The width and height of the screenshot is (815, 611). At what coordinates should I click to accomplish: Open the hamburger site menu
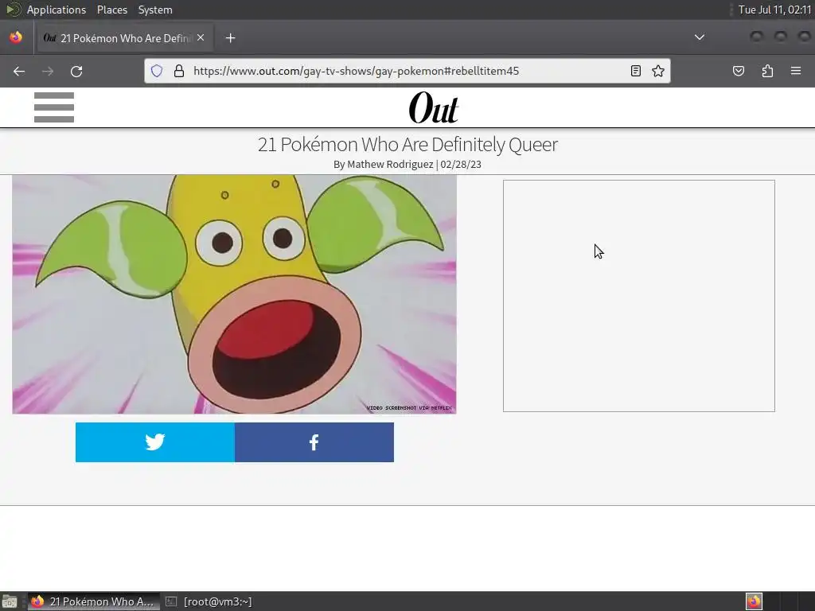[x=54, y=107]
